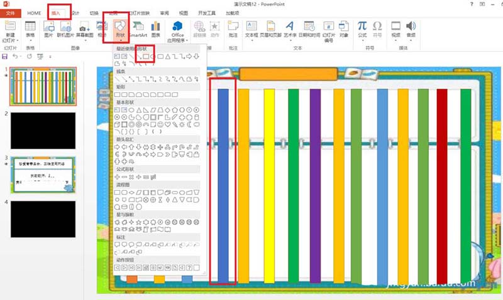Image resolution: width=503 pixels, height=300 pixels.
Task: Pick the heart basic shape
Action: tap(167, 124)
